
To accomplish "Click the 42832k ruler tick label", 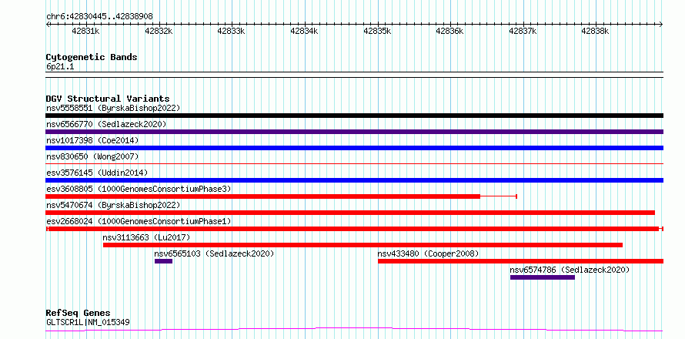I will 159,31.
